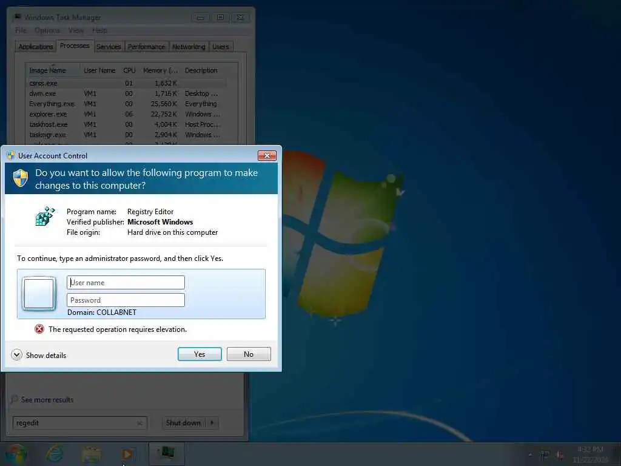The width and height of the screenshot is (621, 466).
Task: Open Help menu in Task Manager
Action: [x=99, y=30]
